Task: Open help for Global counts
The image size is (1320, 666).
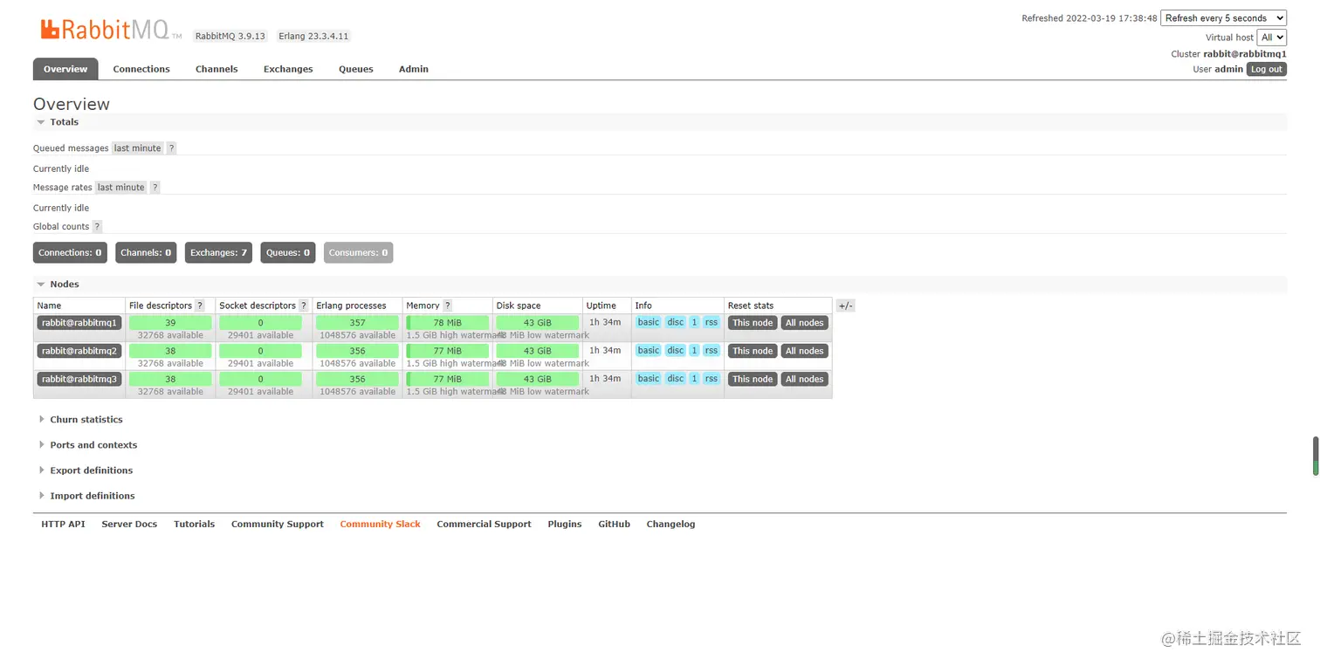Action: [x=97, y=227]
